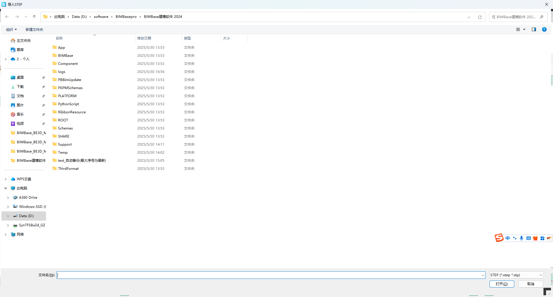Open Home (主文件夹) in sidebar
The image size is (553, 297).
(x=24, y=41)
